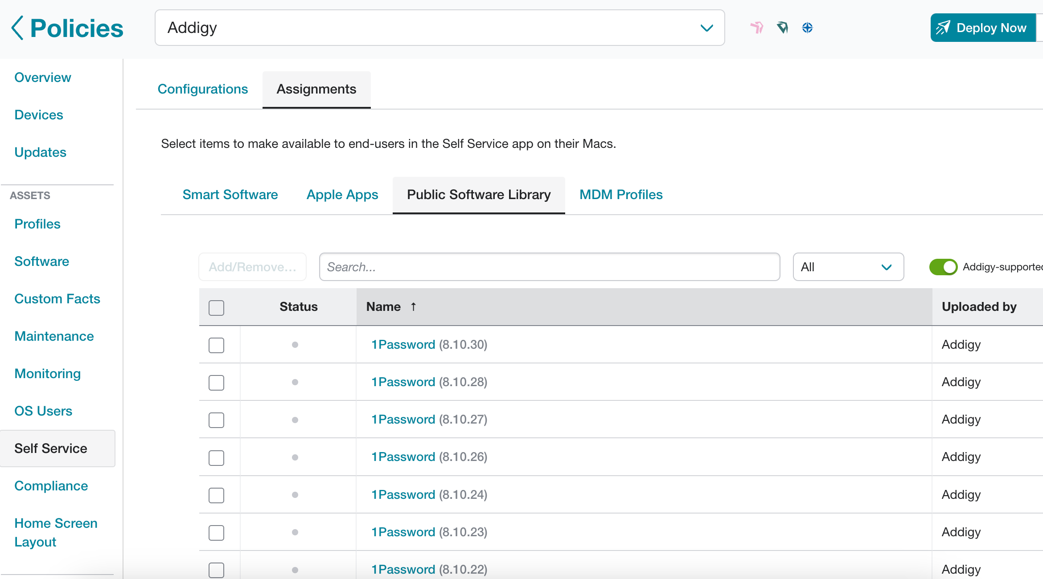Viewport: 1043px width, 579px height.
Task: Check the box for 1Password (8.10.23)
Action: tap(216, 533)
